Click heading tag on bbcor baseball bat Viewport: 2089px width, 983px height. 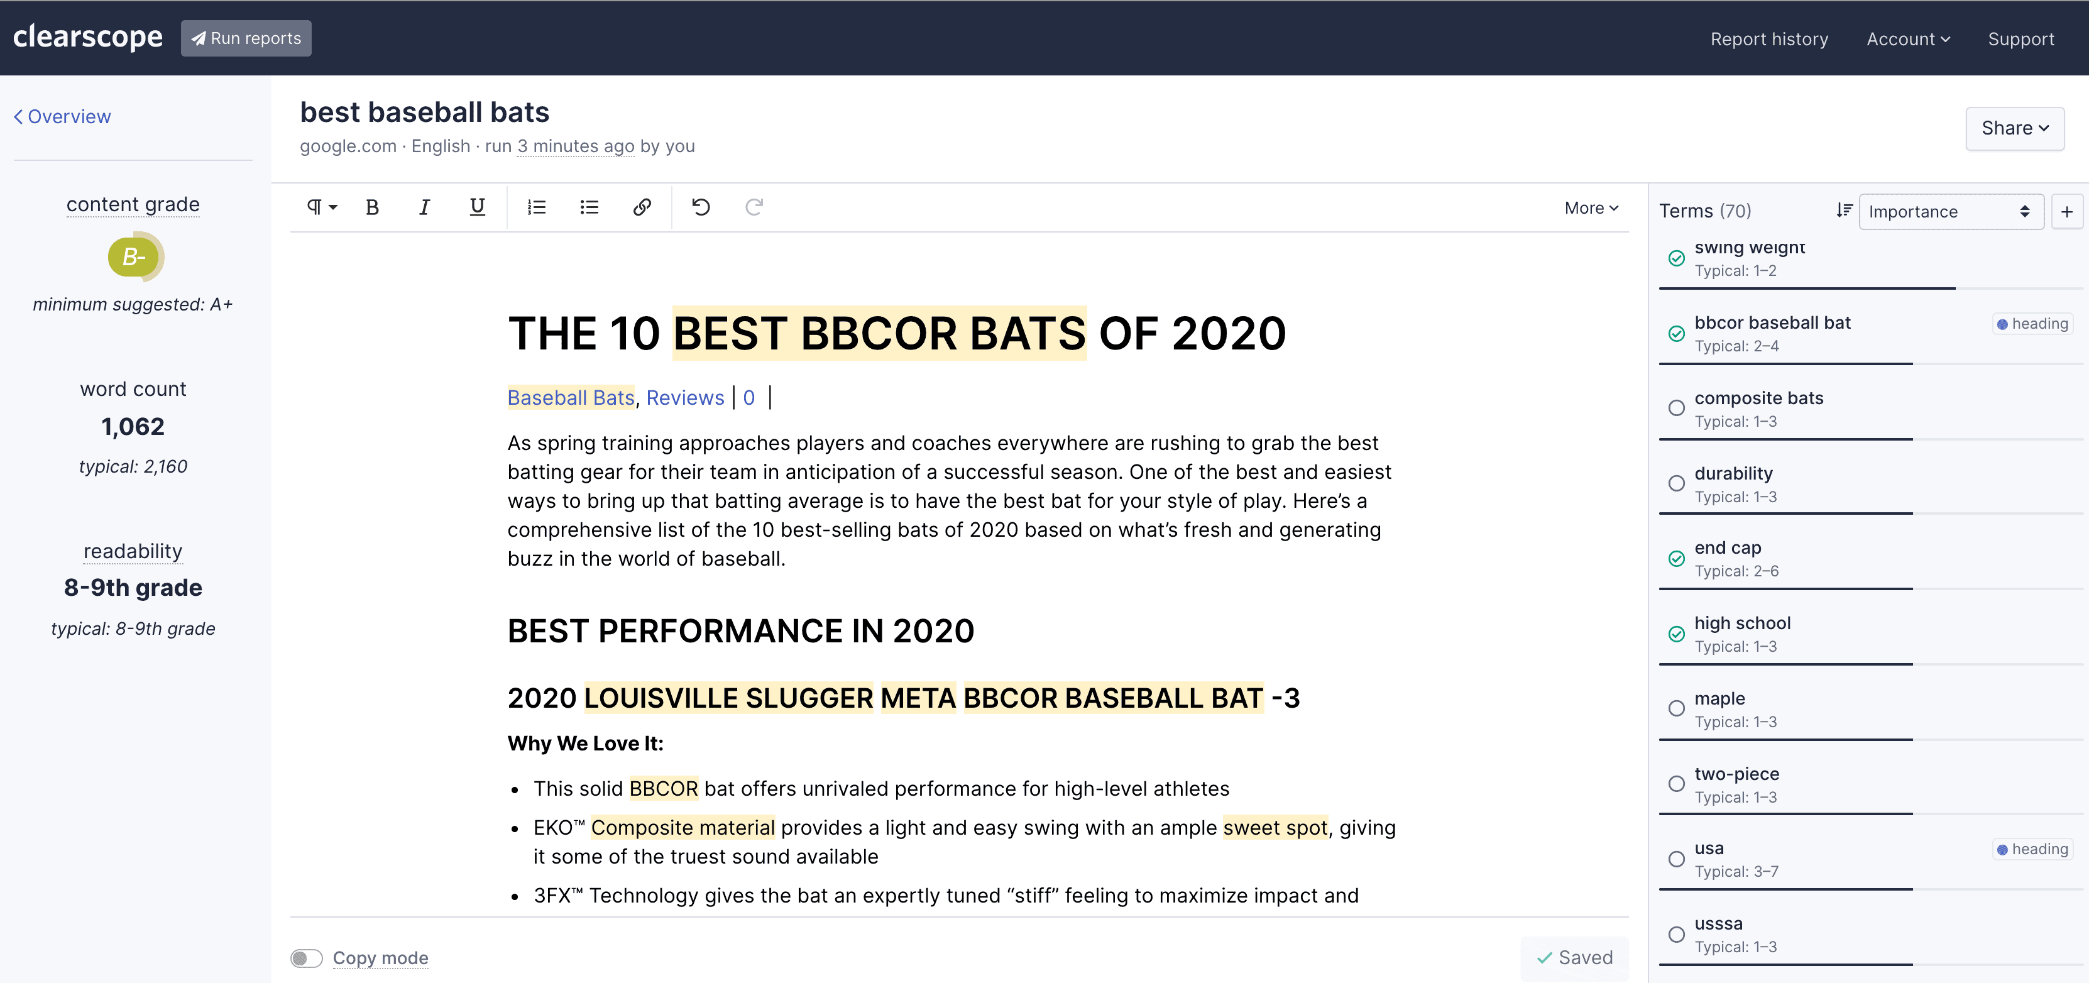point(2032,324)
